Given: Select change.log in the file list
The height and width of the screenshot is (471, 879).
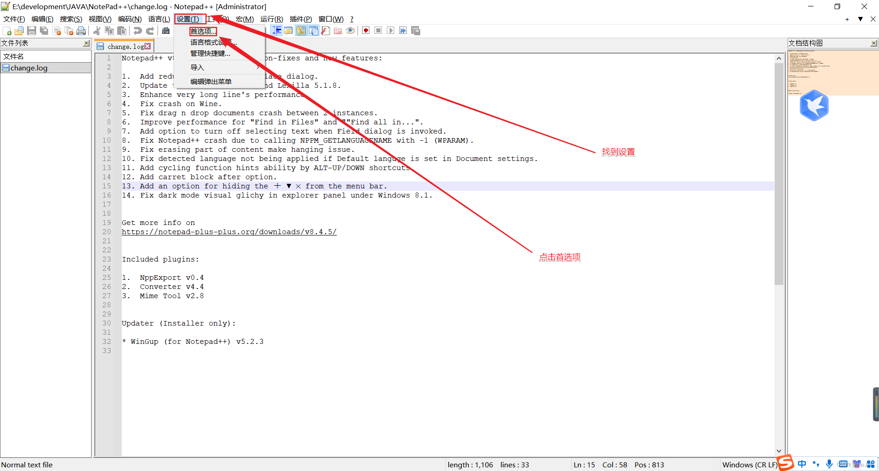Looking at the screenshot, I should coord(46,68).
